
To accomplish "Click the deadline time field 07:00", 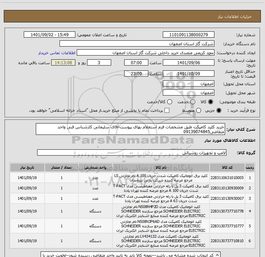I will 136,63.
